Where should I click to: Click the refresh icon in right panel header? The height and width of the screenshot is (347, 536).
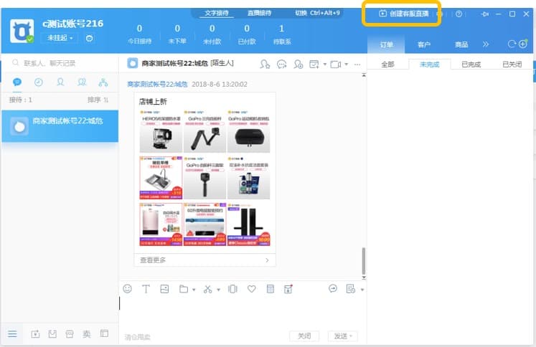pos(512,44)
